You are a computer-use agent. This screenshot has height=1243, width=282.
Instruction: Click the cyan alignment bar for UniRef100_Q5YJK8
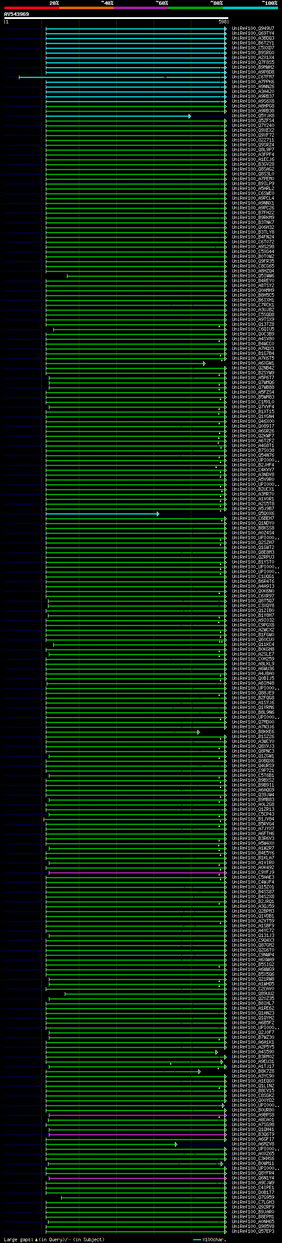118,116
